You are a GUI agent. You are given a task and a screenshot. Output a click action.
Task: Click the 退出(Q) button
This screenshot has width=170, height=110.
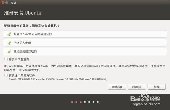point(117,87)
